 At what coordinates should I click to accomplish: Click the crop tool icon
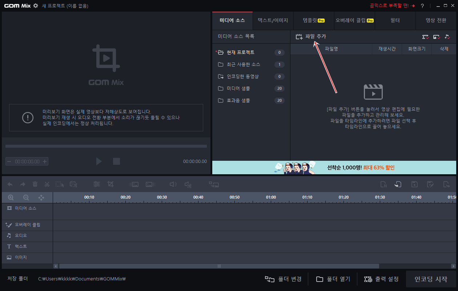(x=111, y=184)
